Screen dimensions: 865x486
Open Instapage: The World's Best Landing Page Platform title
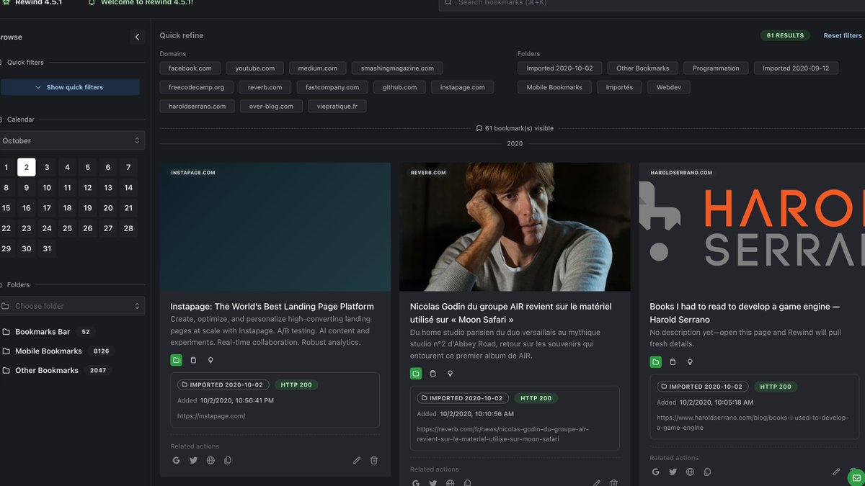click(x=272, y=306)
